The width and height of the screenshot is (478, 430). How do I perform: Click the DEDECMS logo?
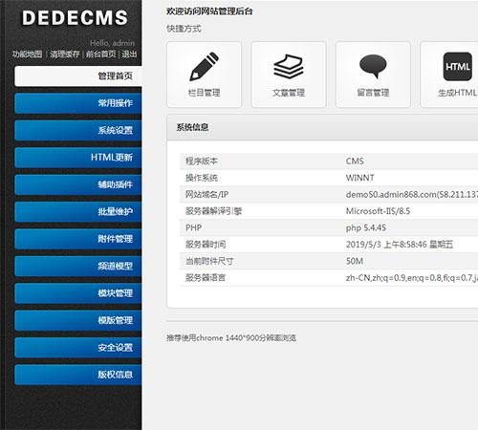point(75,17)
